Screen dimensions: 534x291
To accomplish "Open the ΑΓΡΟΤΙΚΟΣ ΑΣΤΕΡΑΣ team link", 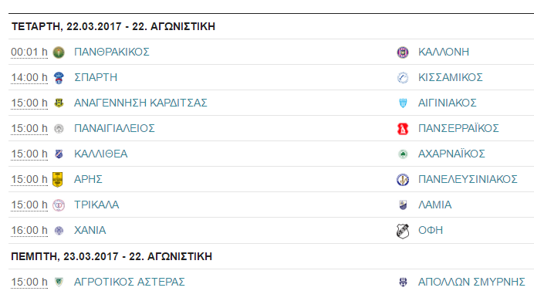I will [130, 283].
